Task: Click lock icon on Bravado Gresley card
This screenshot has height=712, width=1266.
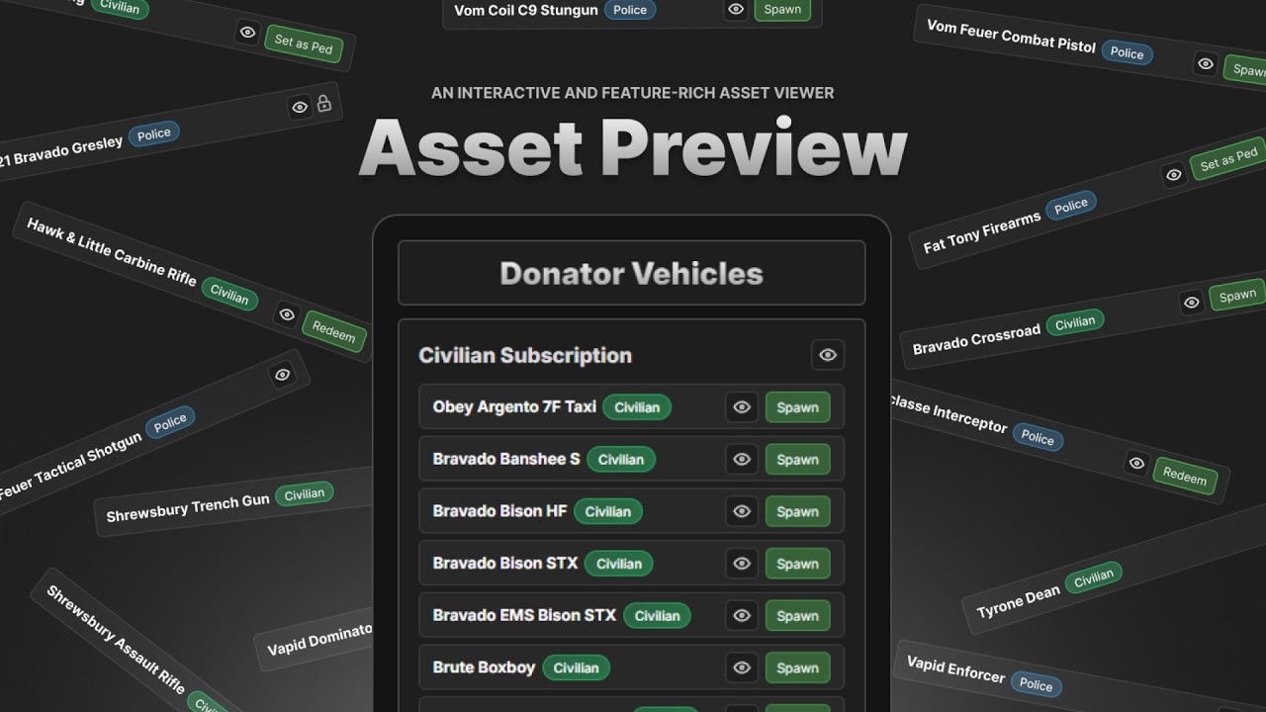Action: (324, 103)
